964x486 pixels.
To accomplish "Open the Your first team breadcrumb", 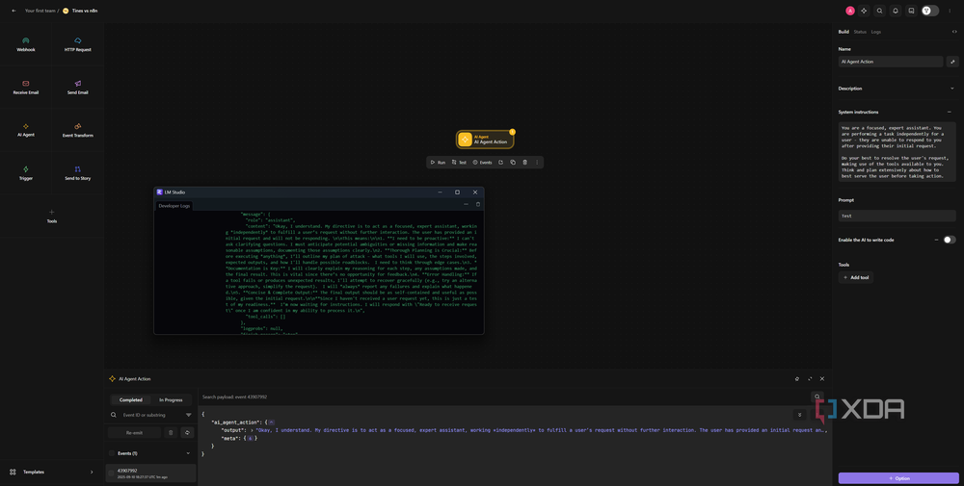I will tap(40, 11).
